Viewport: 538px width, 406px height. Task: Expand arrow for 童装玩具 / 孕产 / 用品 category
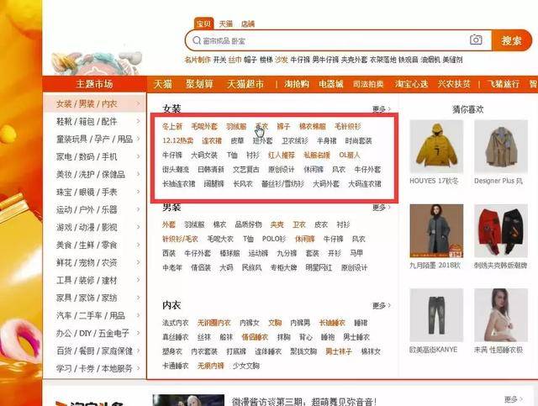pyautogui.click(x=138, y=139)
